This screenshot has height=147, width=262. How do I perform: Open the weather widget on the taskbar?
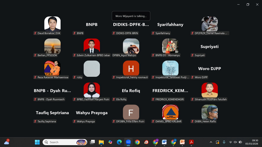click(x=7, y=142)
